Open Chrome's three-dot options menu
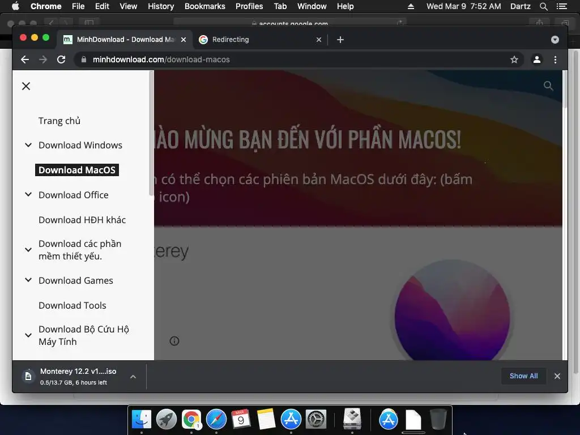 pos(555,59)
